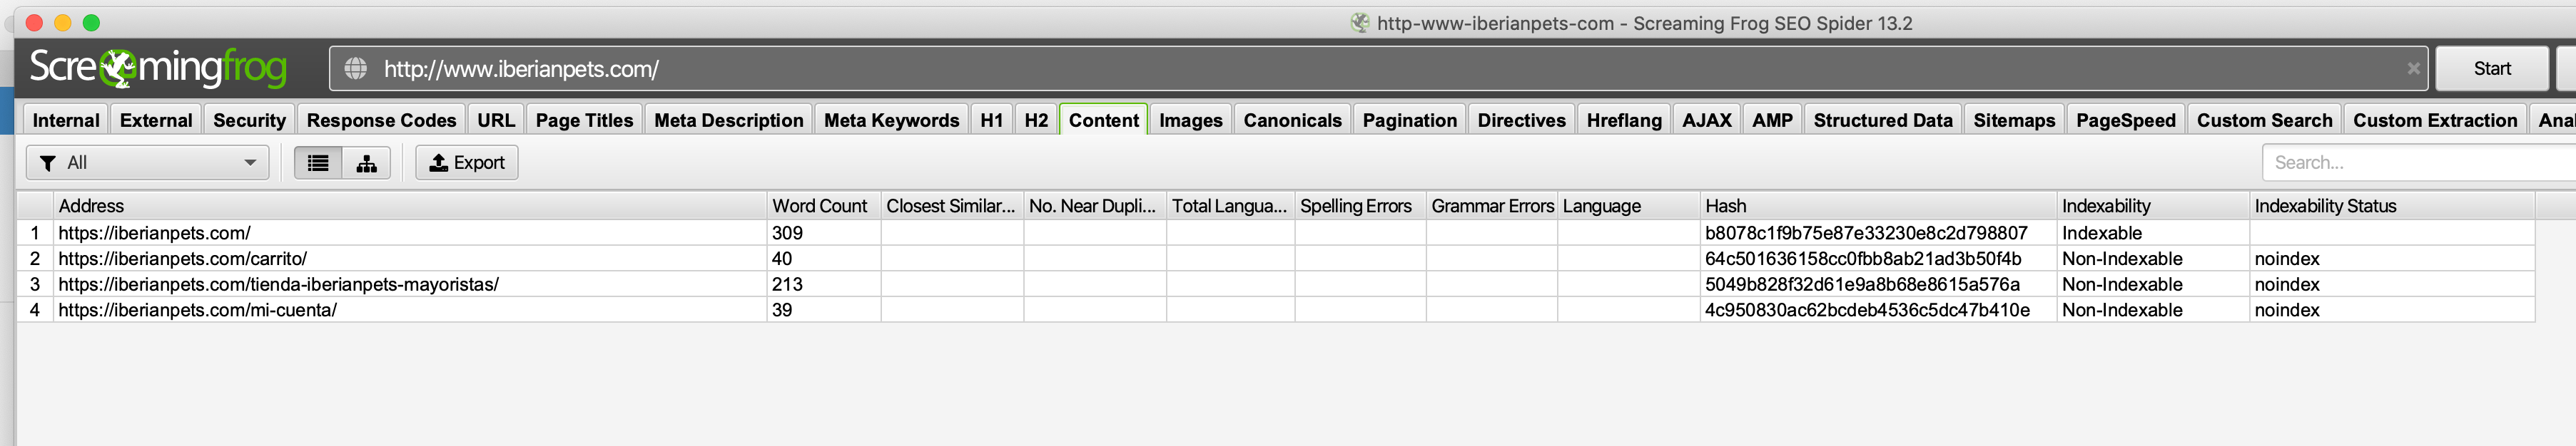Screen dimensions: 2576x446
Task: Clear the URL field with the x icon
Action: click(x=2412, y=69)
